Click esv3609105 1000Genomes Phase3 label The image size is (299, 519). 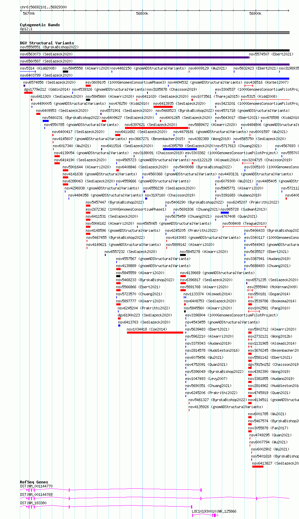pyautogui.click(x=126, y=82)
